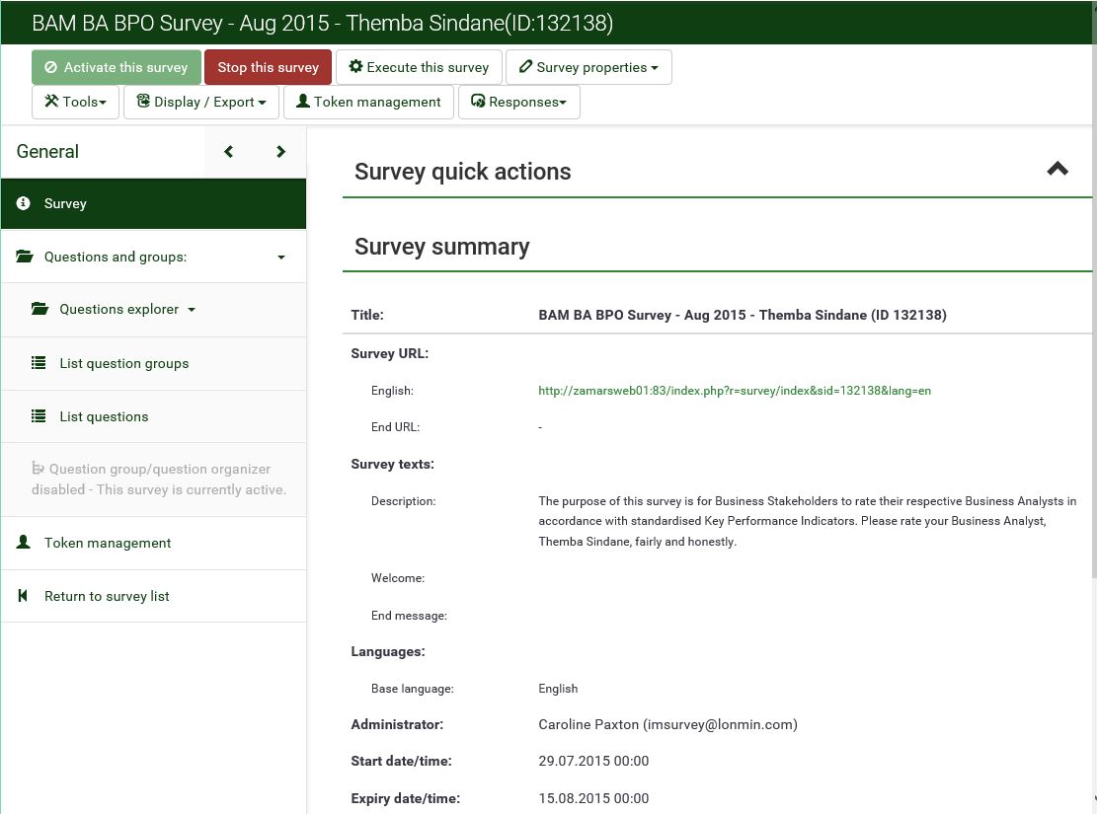Open Token management from the toolbar
This screenshot has width=1097, height=814.
point(368,102)
